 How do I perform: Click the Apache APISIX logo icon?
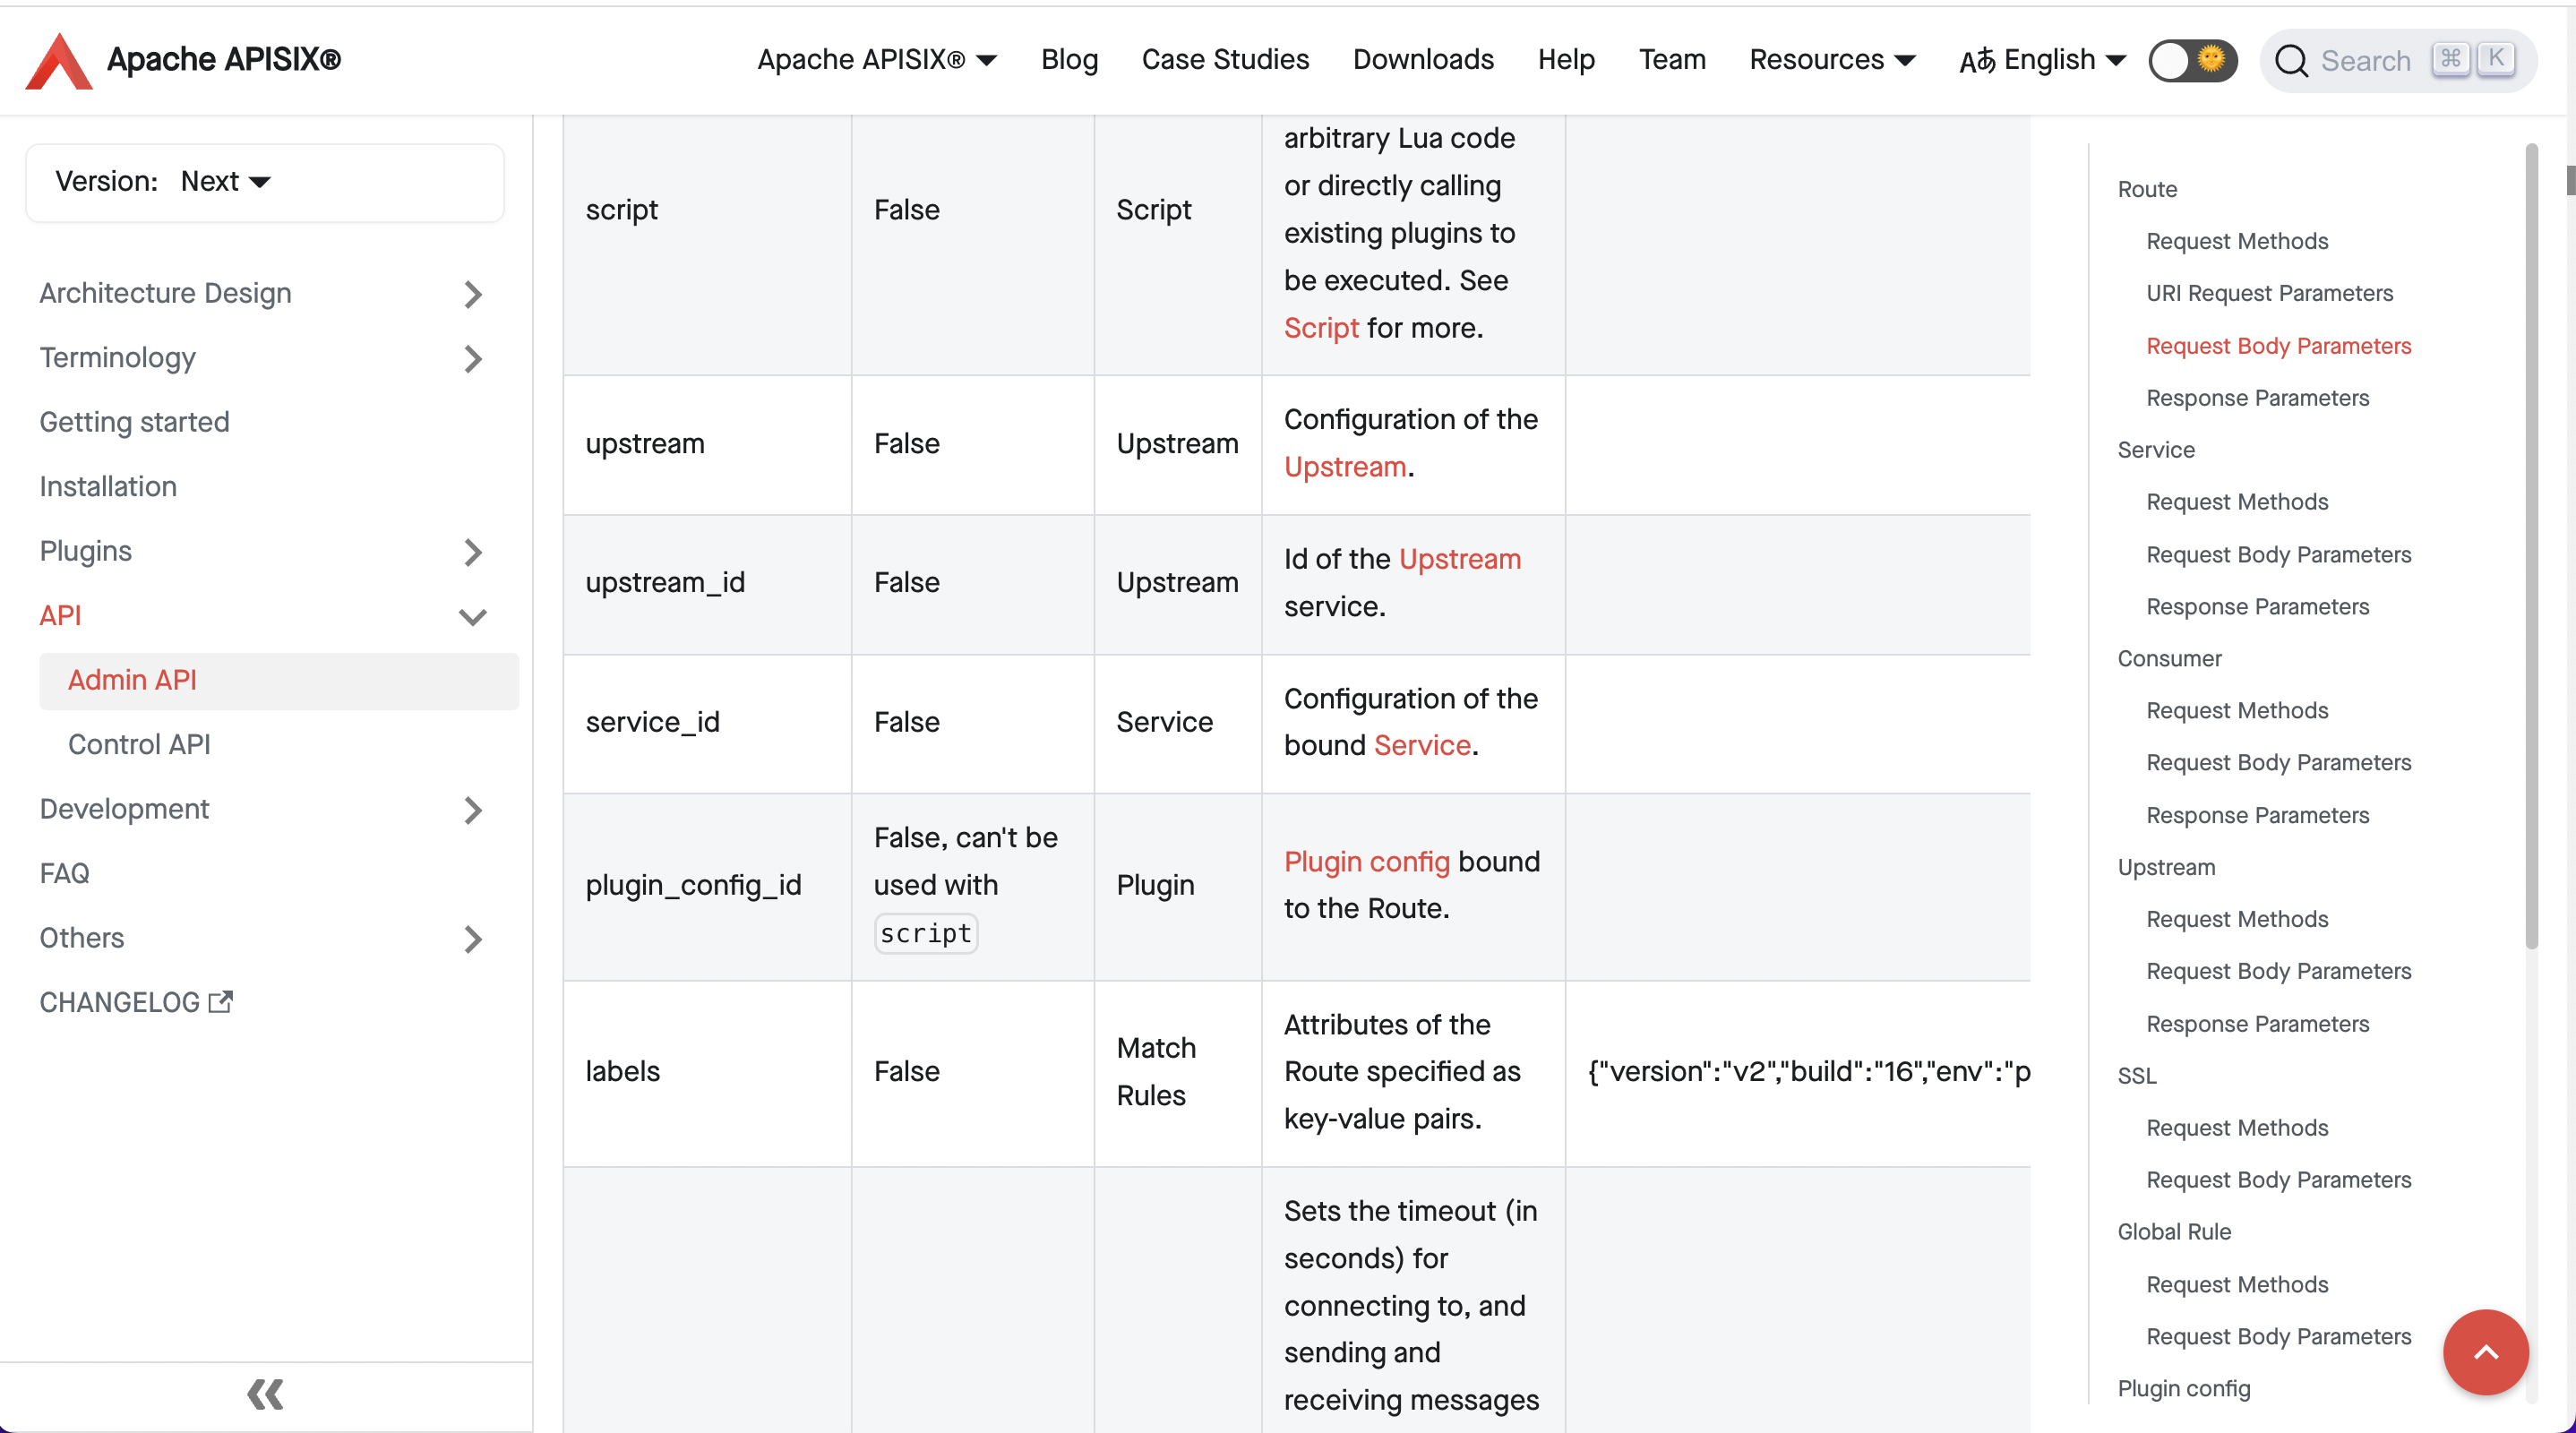tap(58, 60)
